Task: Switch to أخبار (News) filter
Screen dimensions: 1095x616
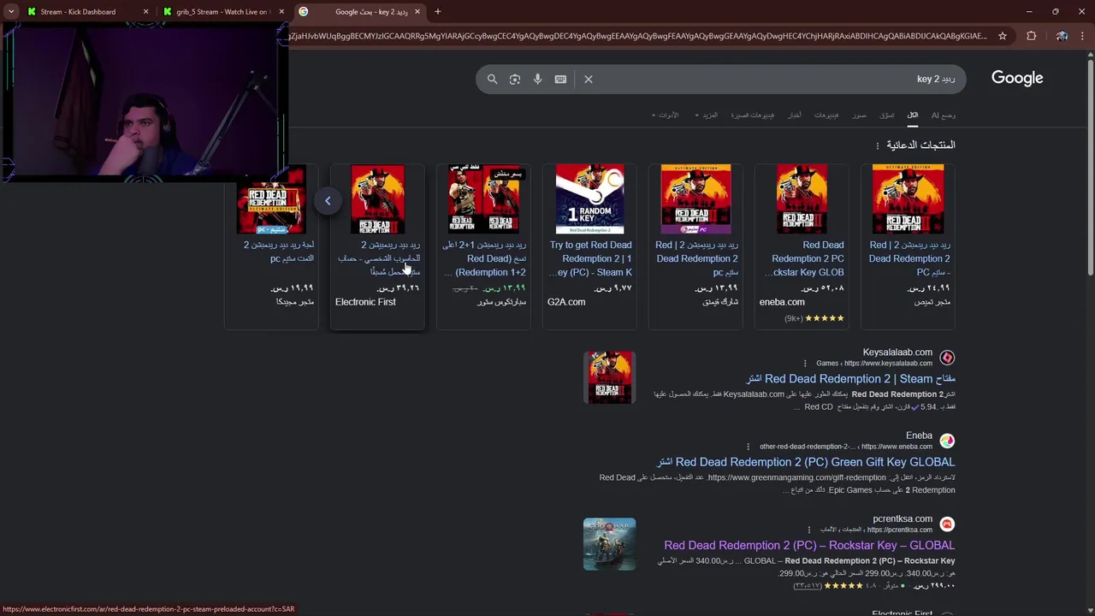Action: coord(795,115)
